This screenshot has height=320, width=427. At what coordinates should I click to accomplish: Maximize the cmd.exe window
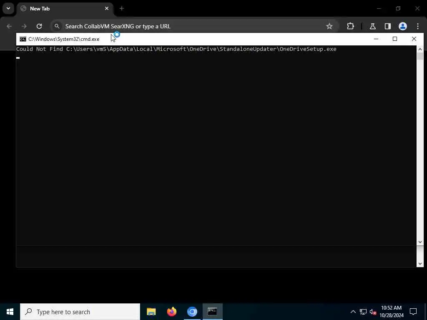click(395, 39)
